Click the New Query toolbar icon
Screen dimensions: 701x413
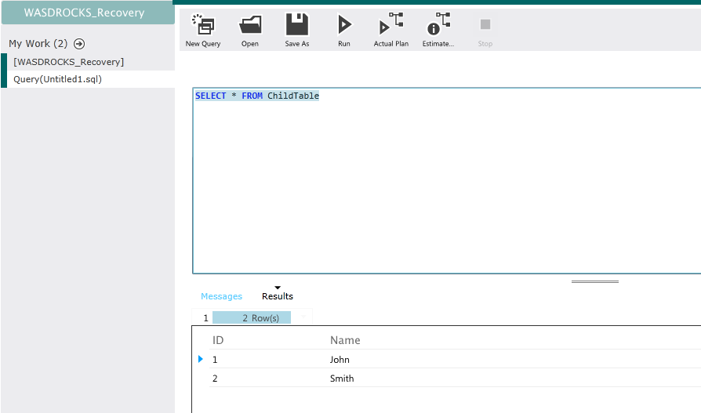203,26
